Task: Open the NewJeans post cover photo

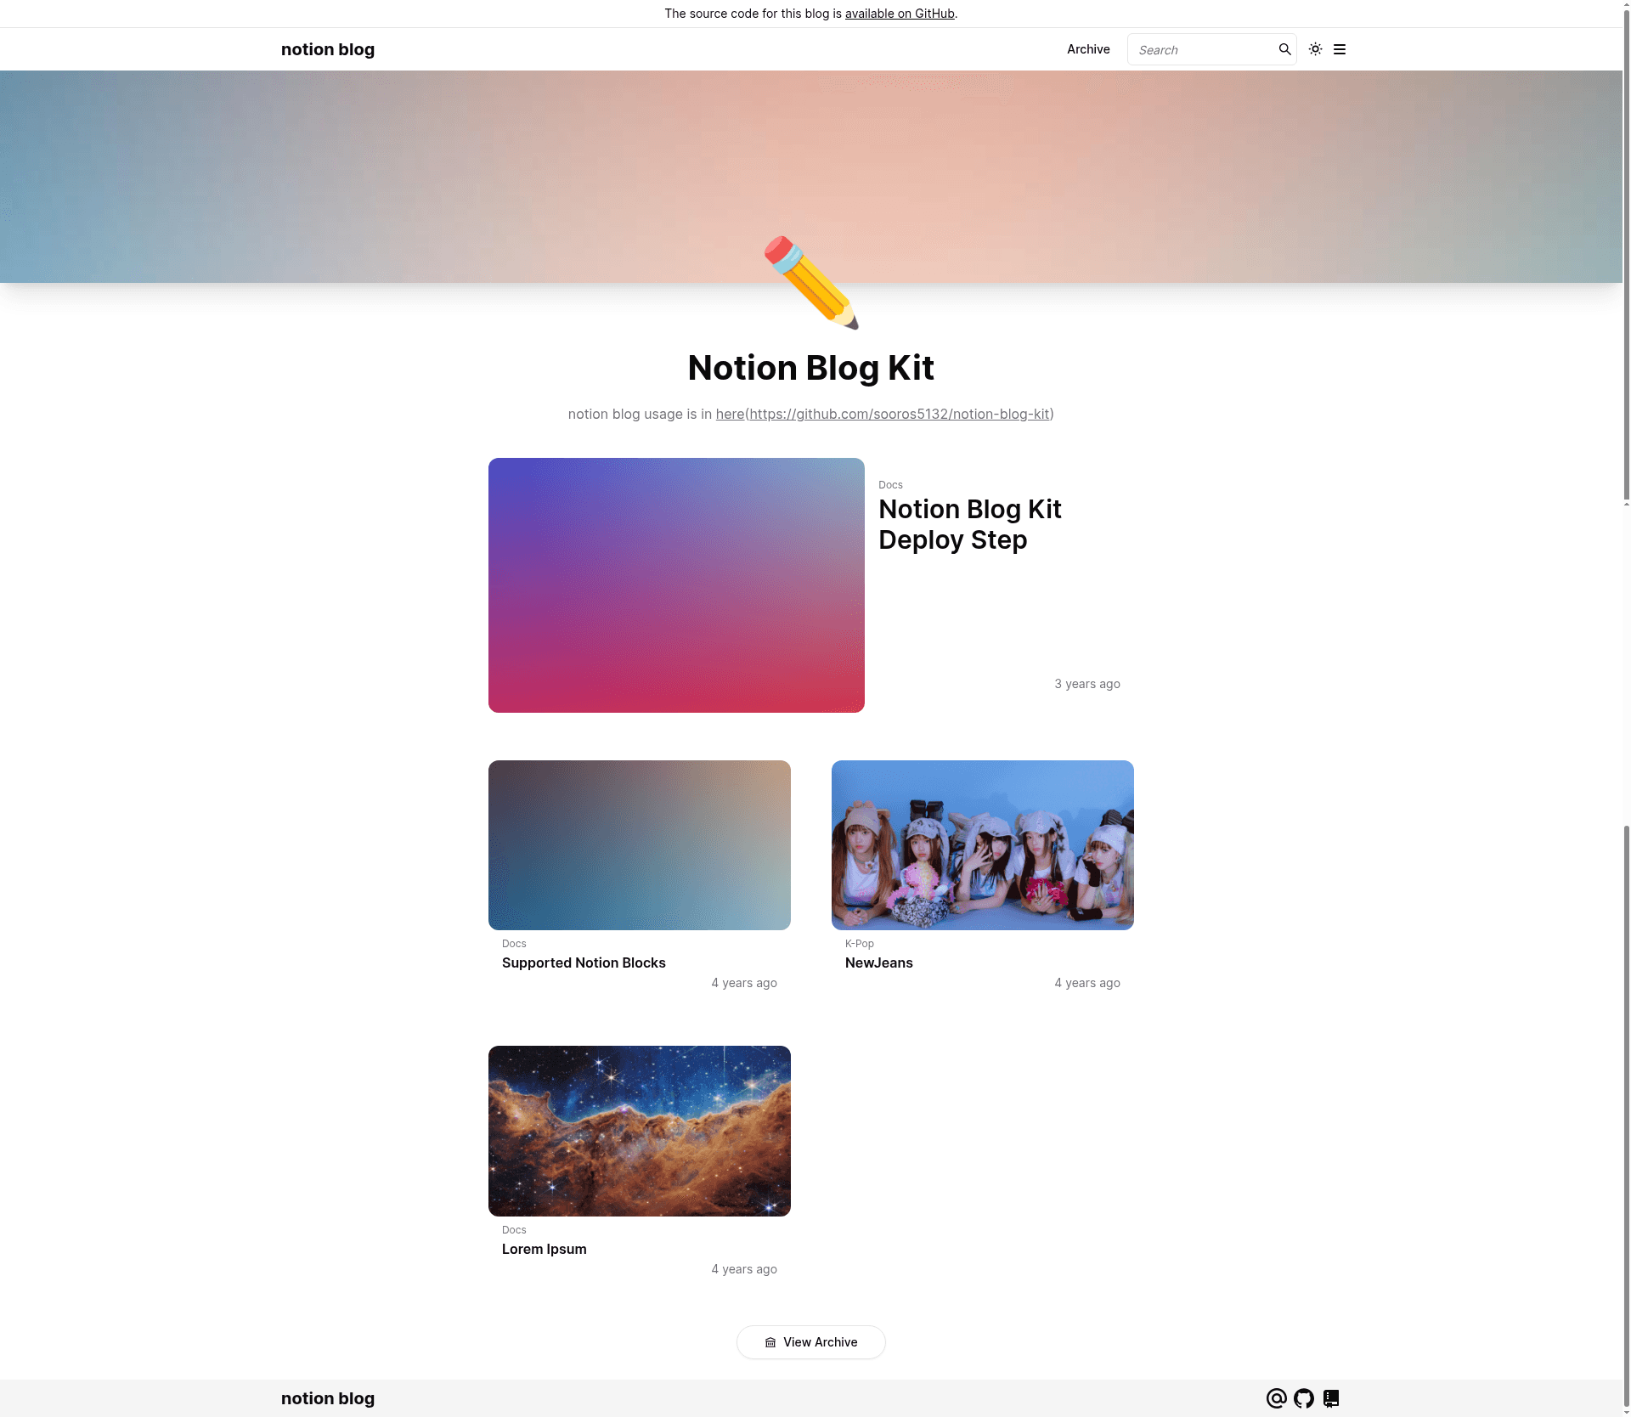Action: click(x=983, y=845)
